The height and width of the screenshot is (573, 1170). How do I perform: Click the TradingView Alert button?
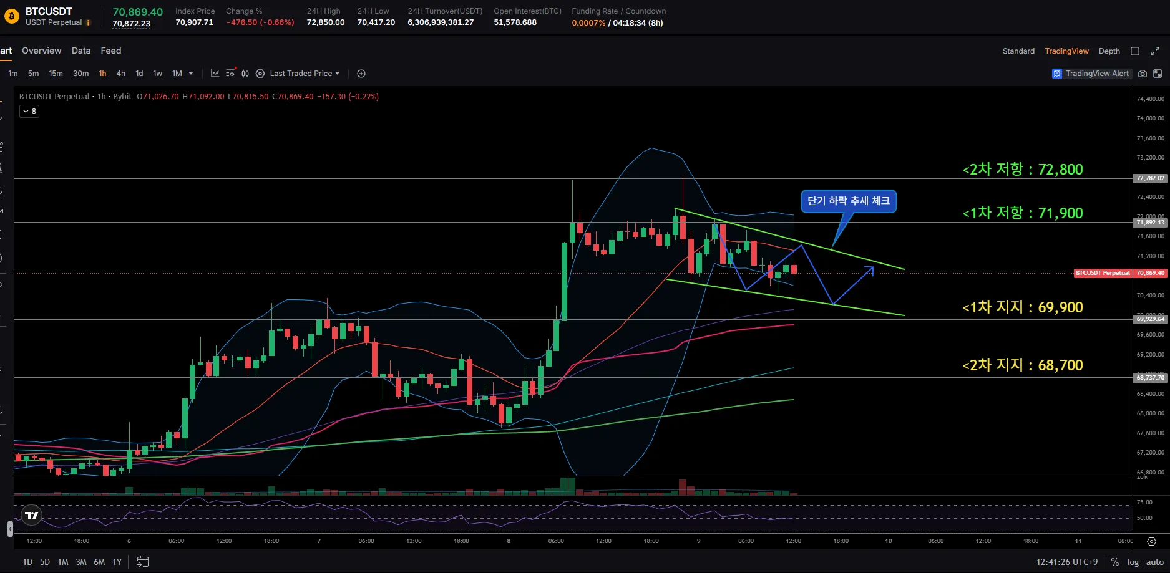1091,74
